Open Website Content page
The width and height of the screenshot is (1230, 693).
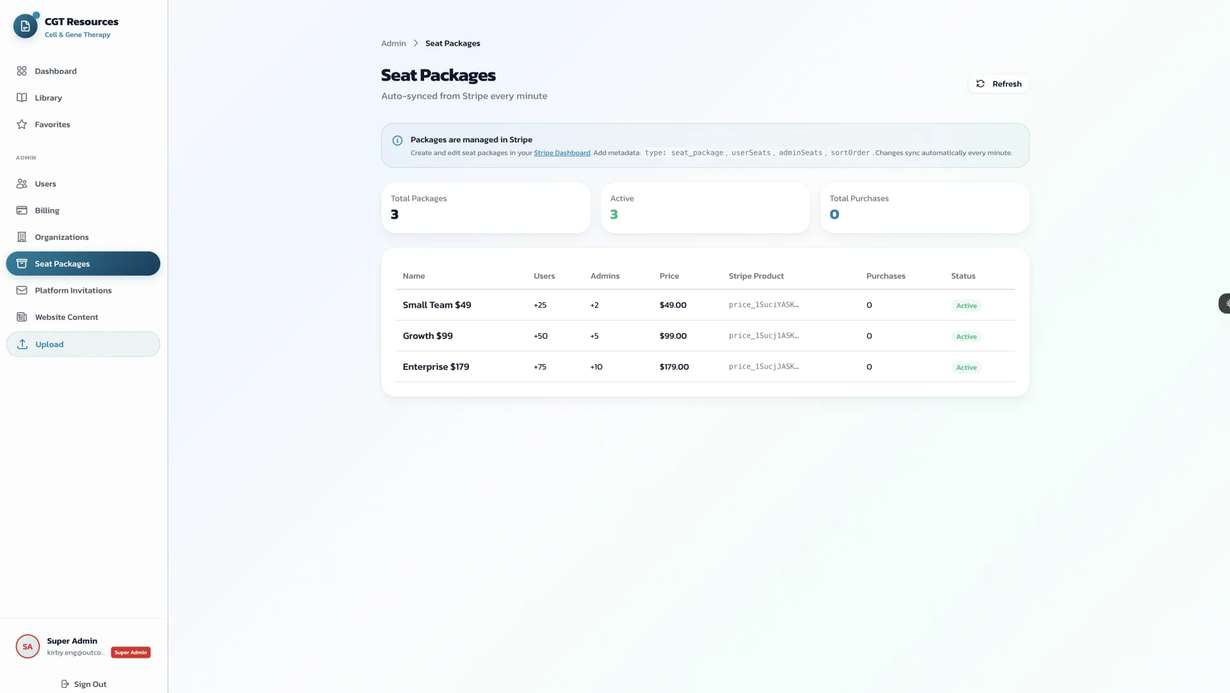[66, 317]
